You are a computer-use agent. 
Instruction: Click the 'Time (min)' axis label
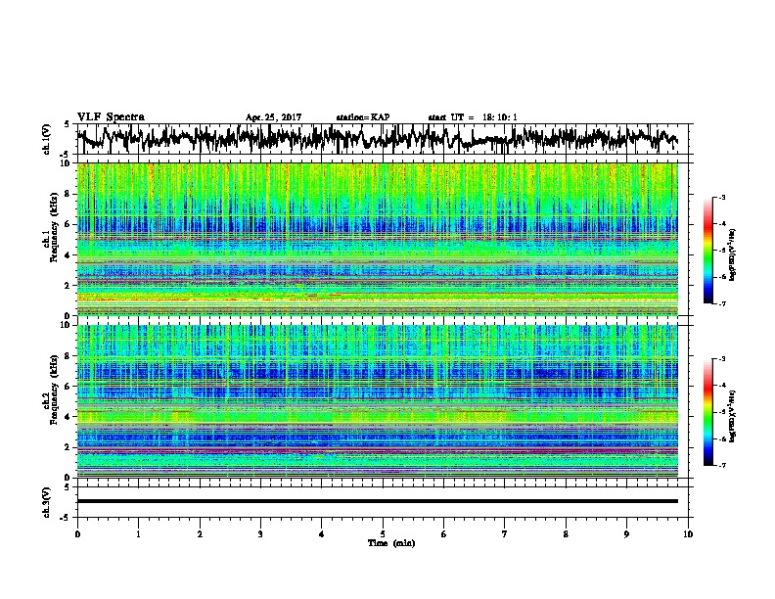(391, 543)
